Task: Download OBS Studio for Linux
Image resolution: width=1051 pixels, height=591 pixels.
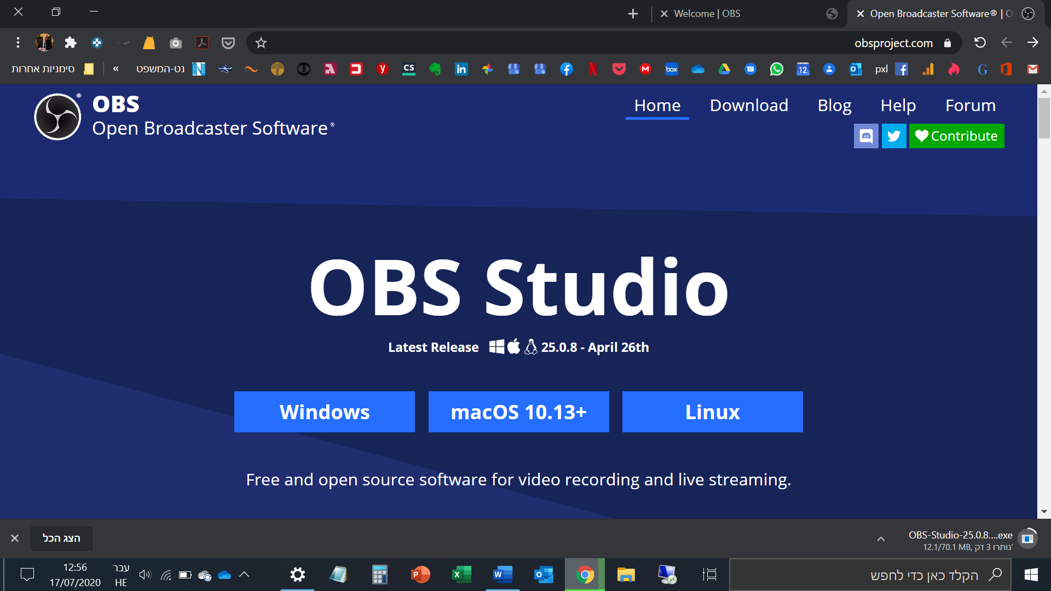Action: click(x=713, y=412)
